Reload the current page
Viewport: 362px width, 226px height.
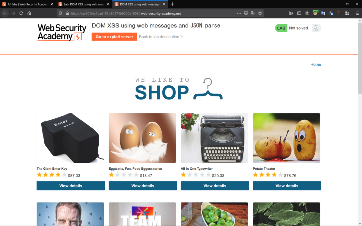tap(21, 13)
